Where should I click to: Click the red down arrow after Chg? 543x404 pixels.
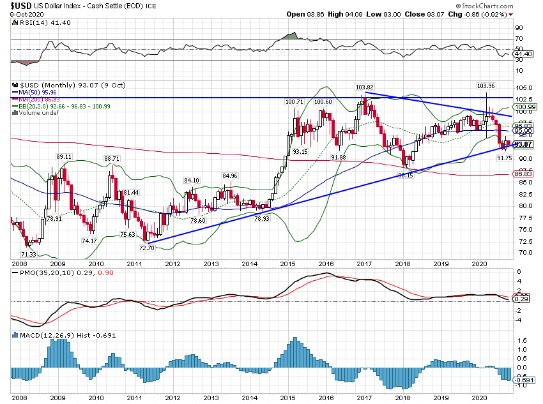coord(511,15)
